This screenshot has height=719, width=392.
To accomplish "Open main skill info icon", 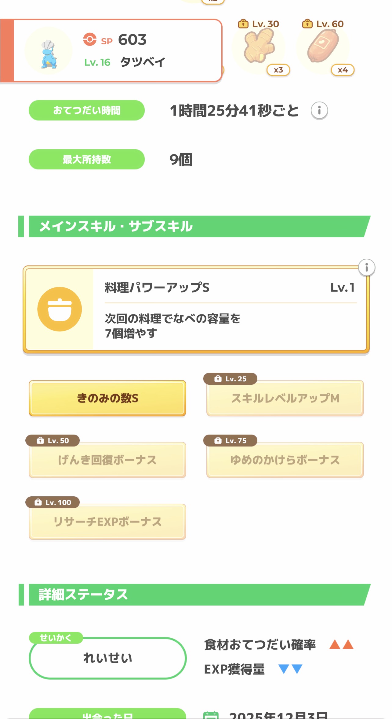I will coord(366,268).
